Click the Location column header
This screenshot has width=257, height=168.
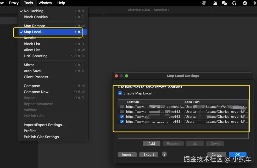click(x=155, y=102)
